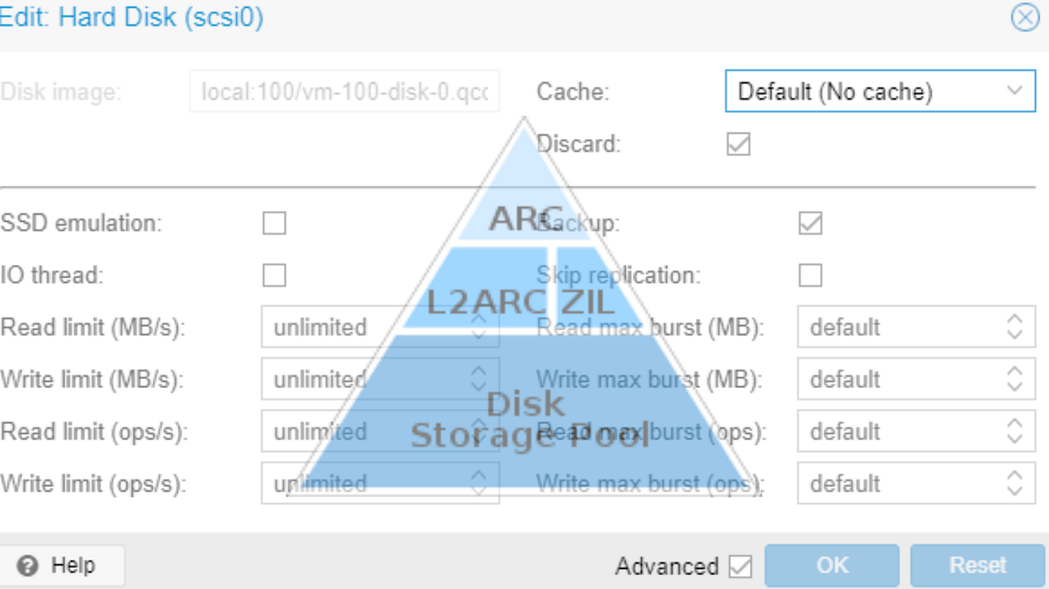Click the Reset button
Image resolution: width=1049 pixels, height=589 pixels.
(976, 565)
